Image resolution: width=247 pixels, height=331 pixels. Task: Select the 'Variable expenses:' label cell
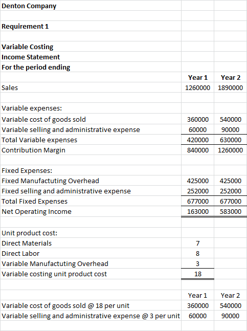[x=91, y=108]
